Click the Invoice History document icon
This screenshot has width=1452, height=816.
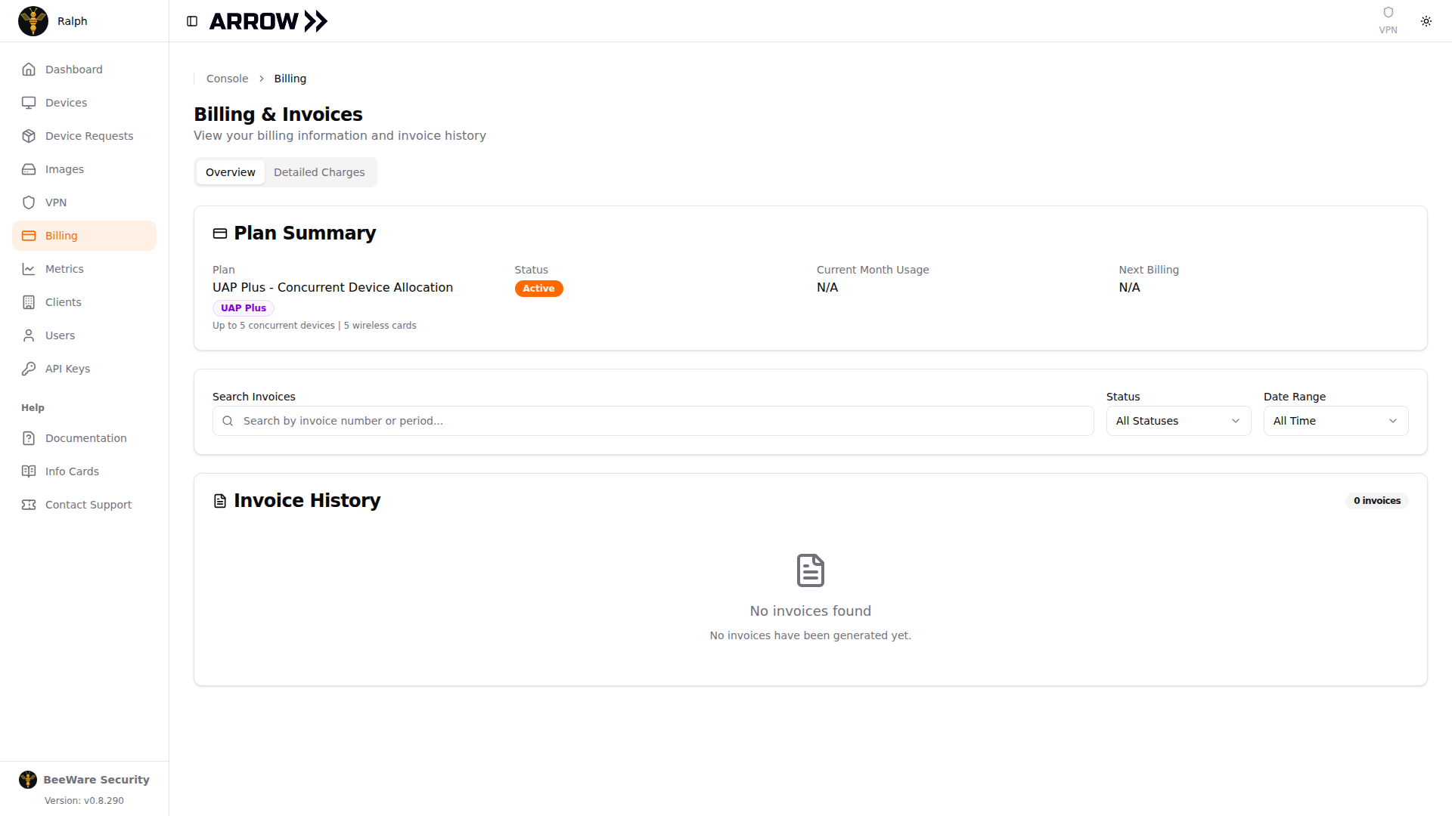click(220, 501)
